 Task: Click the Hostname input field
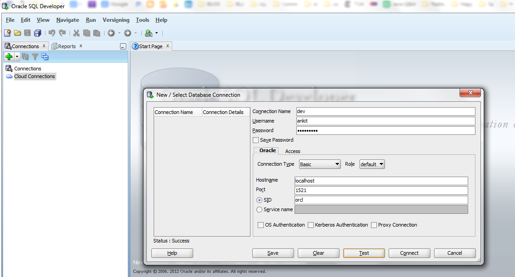tap(381, 181)
